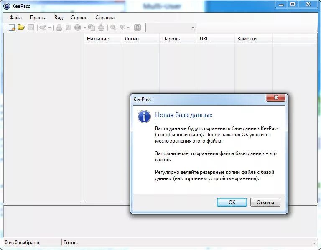Maximize the KeePass main window

click(x=293, y=5)
